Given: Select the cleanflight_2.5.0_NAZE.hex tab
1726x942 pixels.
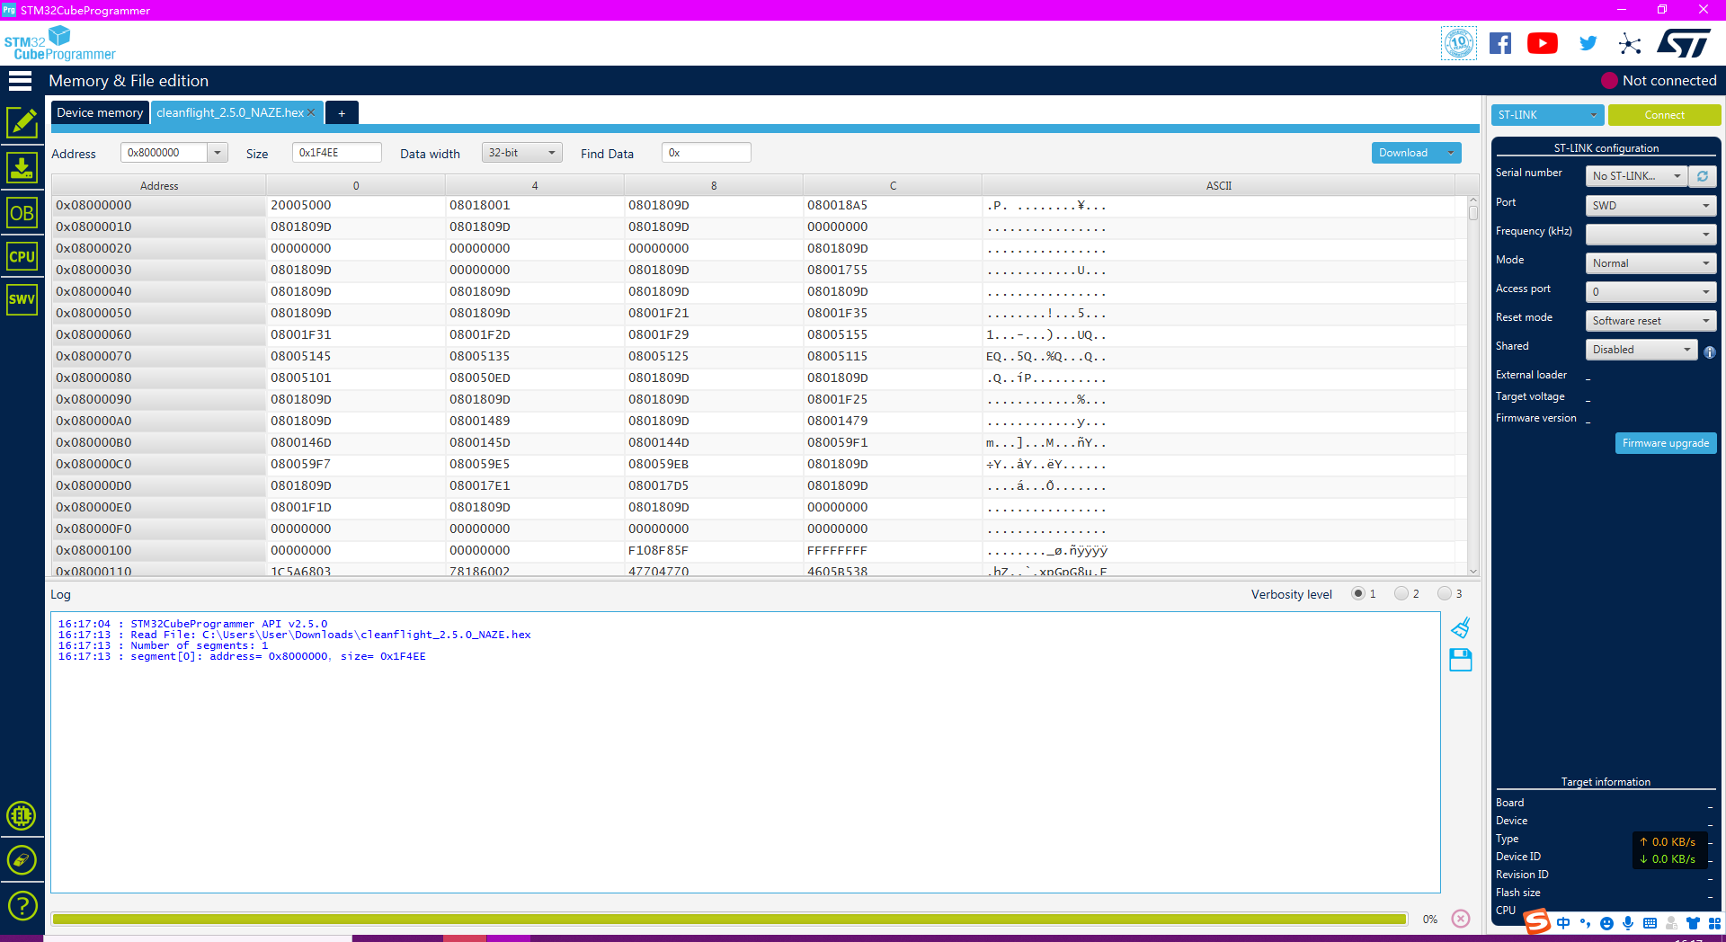Looking at the screenshot, I should (x=230, y=112).
